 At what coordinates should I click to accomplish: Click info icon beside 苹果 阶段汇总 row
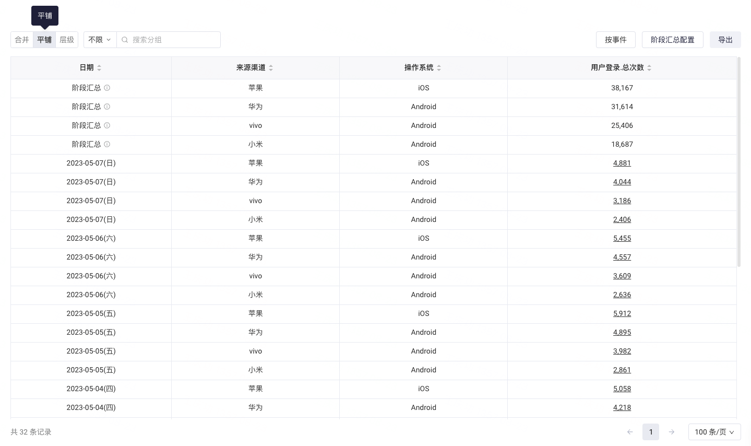point(107,88)
